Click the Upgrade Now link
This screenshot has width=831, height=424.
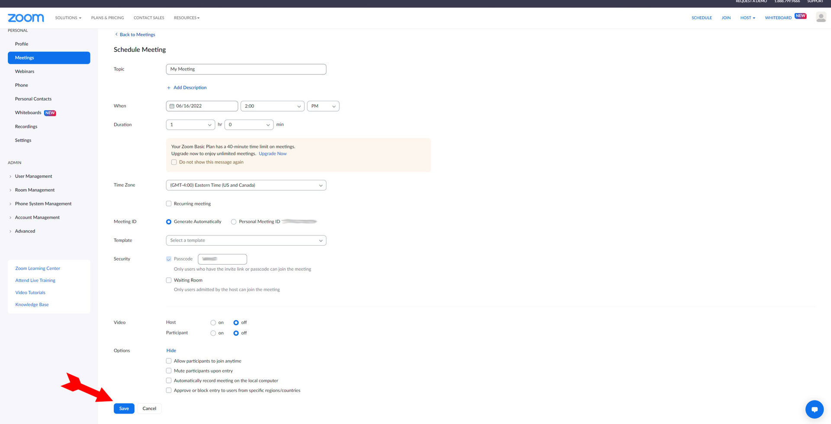coord(273,154)
